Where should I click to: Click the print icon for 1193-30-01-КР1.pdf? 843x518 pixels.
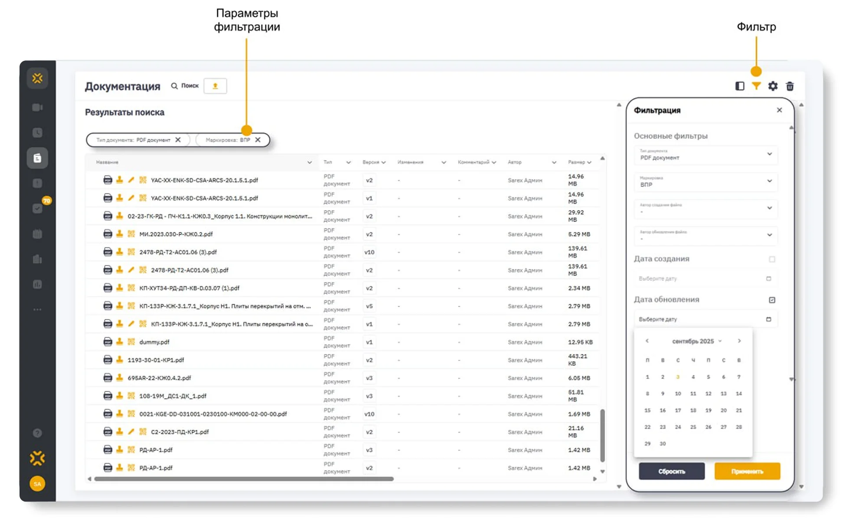[x=108, y=360]
